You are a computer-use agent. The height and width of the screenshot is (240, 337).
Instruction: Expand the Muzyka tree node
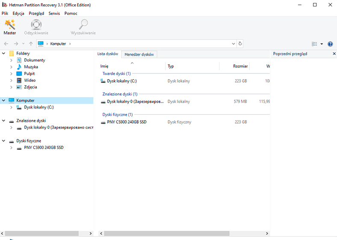12,67
